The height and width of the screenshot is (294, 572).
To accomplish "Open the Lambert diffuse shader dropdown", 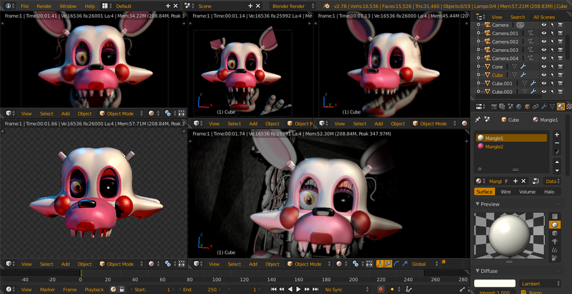I will point(541,283).
